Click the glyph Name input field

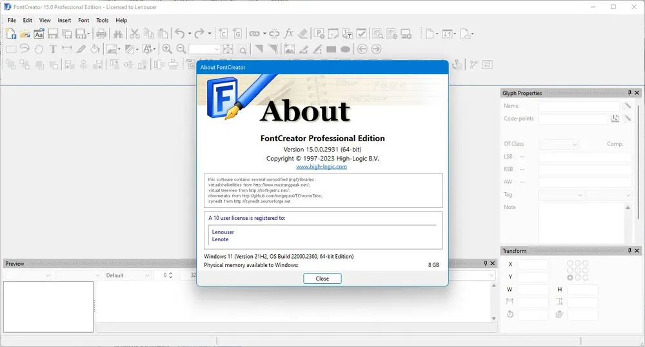[579, 106]
